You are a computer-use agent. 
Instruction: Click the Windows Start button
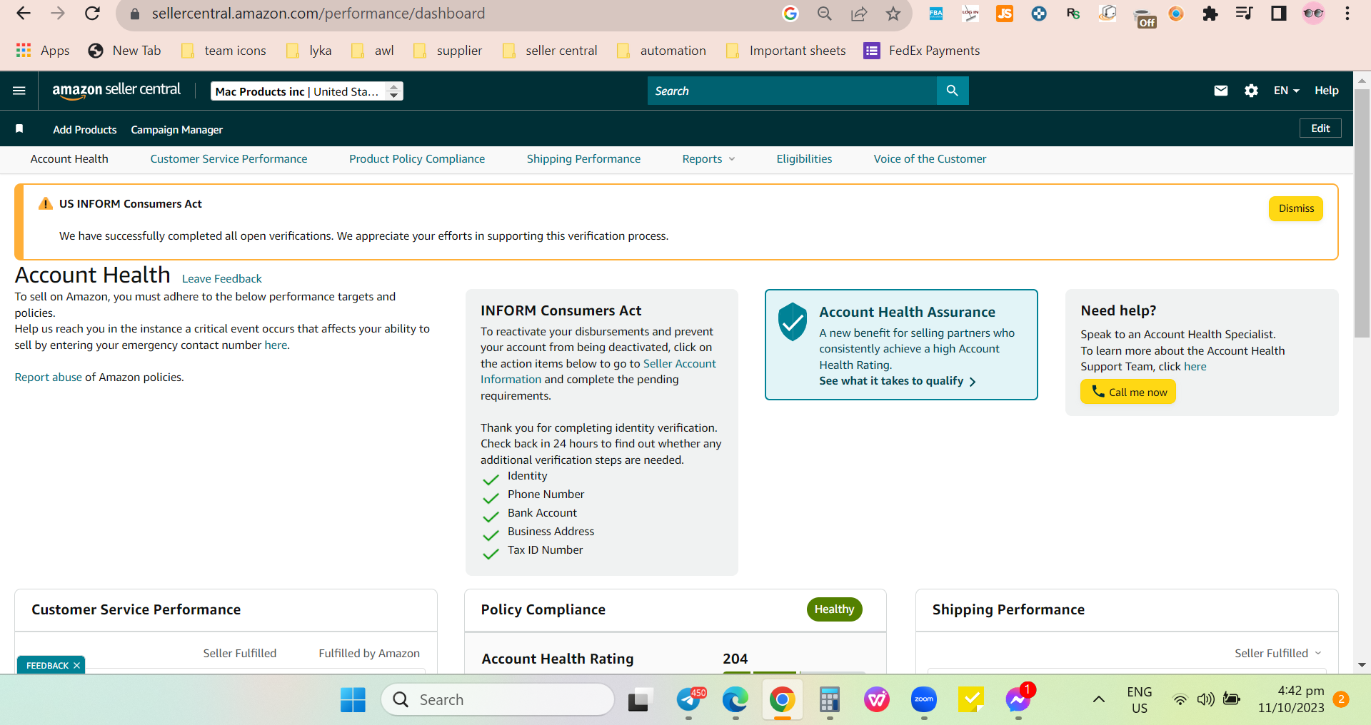pyautogui.click(x=353, y=700)
